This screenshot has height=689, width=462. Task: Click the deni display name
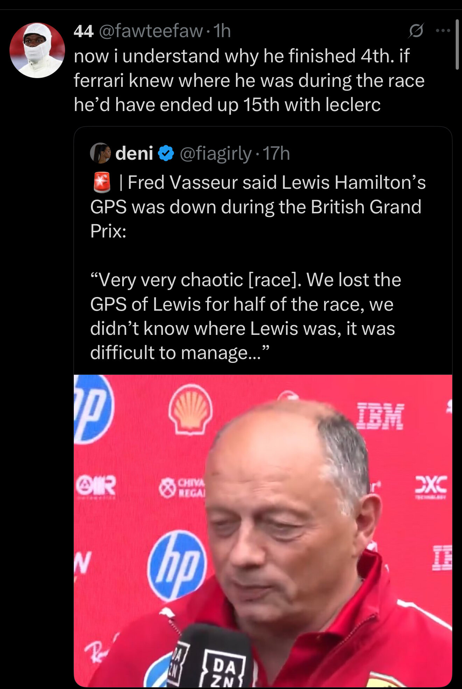(x=134, y=153)
